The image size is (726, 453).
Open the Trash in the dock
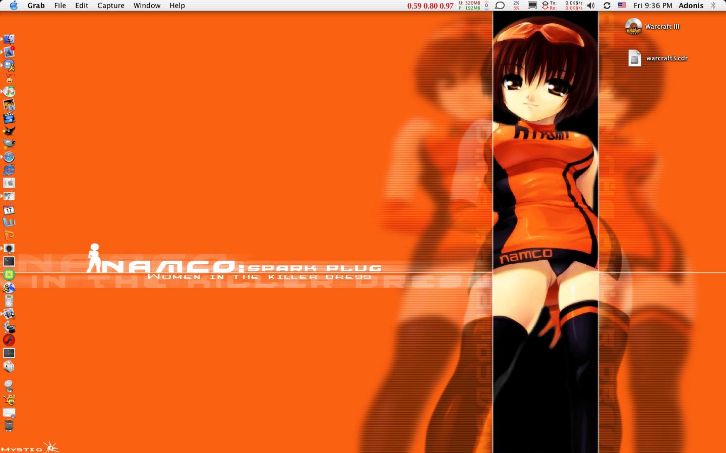point(9,425)
